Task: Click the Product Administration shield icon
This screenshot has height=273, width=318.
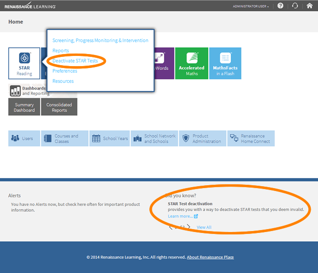Action: pyautogui.click(x=186, y=138)
